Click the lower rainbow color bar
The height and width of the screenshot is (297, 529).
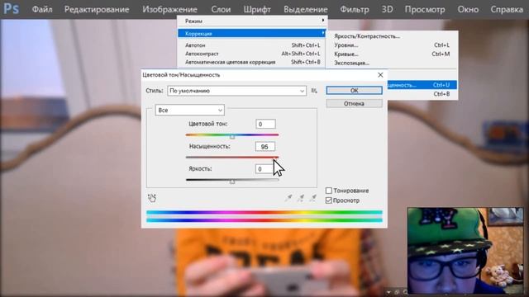(x=264, y=220)
